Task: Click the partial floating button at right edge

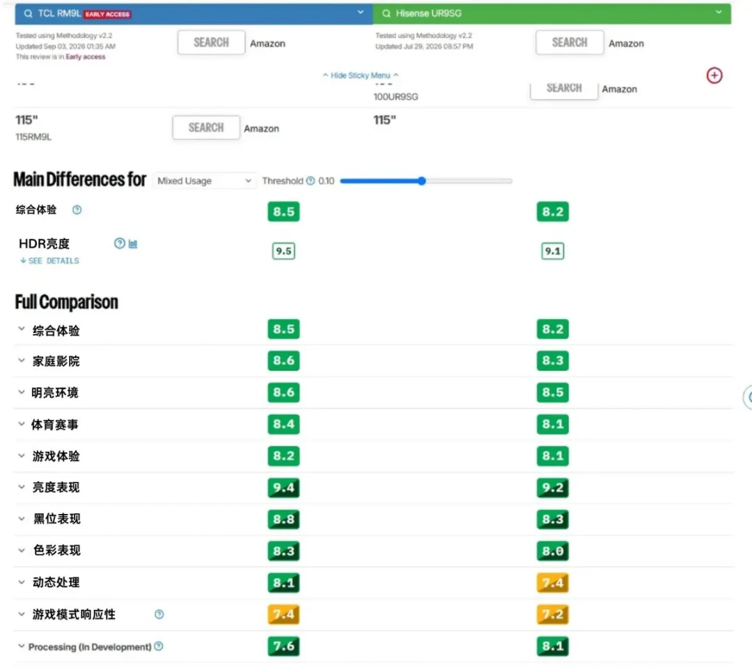Action: pos(747,397)
